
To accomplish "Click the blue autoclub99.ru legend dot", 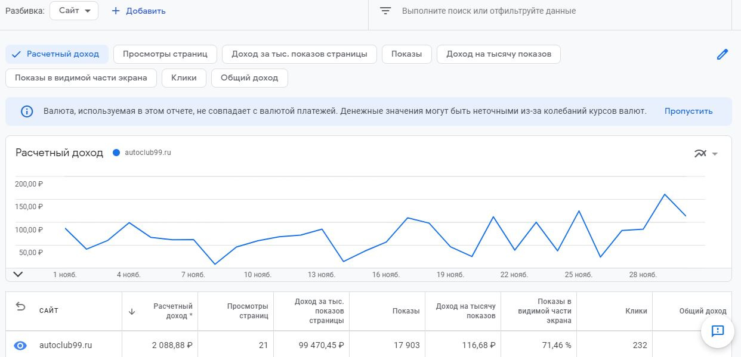I will [116, 153].
